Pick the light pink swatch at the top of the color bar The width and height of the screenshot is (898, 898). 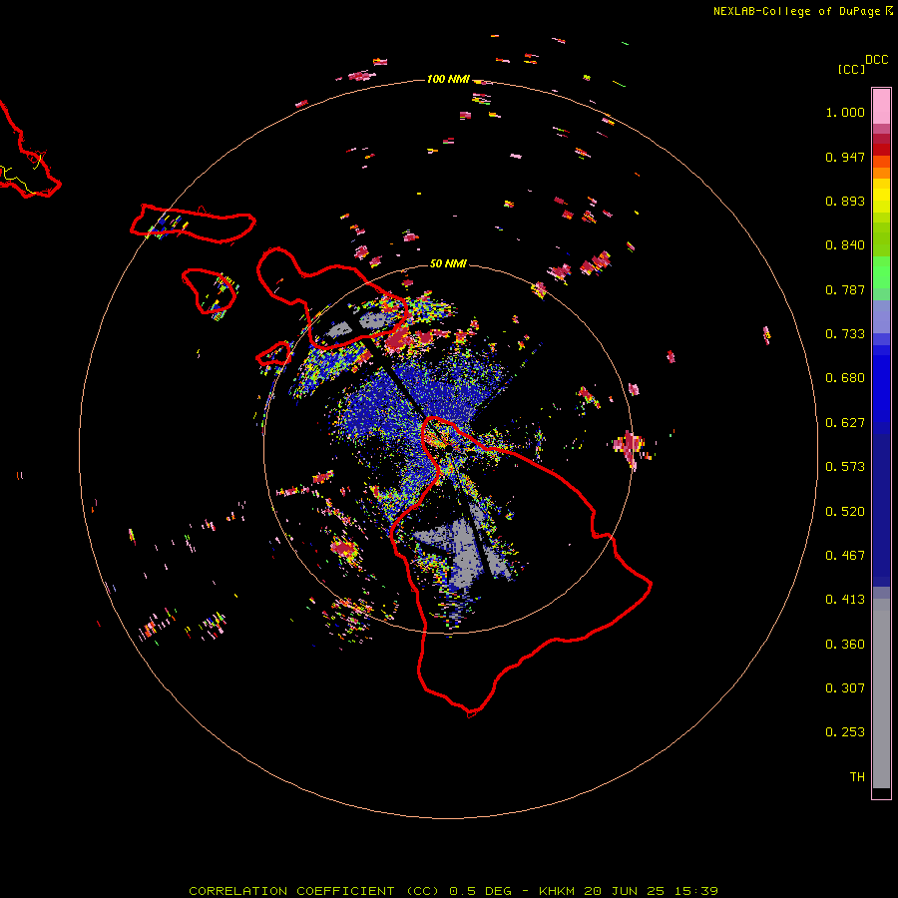pos(881,106)
